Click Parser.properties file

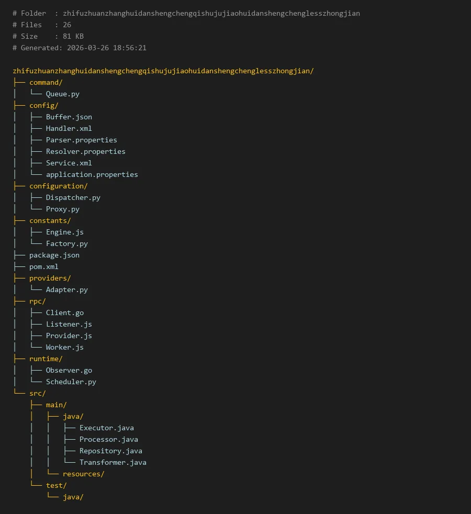[x=81, y=140]
